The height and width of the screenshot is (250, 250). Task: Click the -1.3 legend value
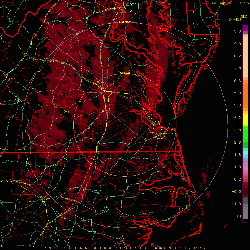point(236,204)
